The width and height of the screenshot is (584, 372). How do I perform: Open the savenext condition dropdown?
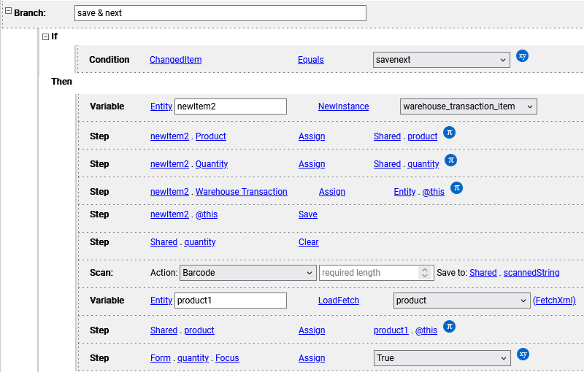click(442, 60)
